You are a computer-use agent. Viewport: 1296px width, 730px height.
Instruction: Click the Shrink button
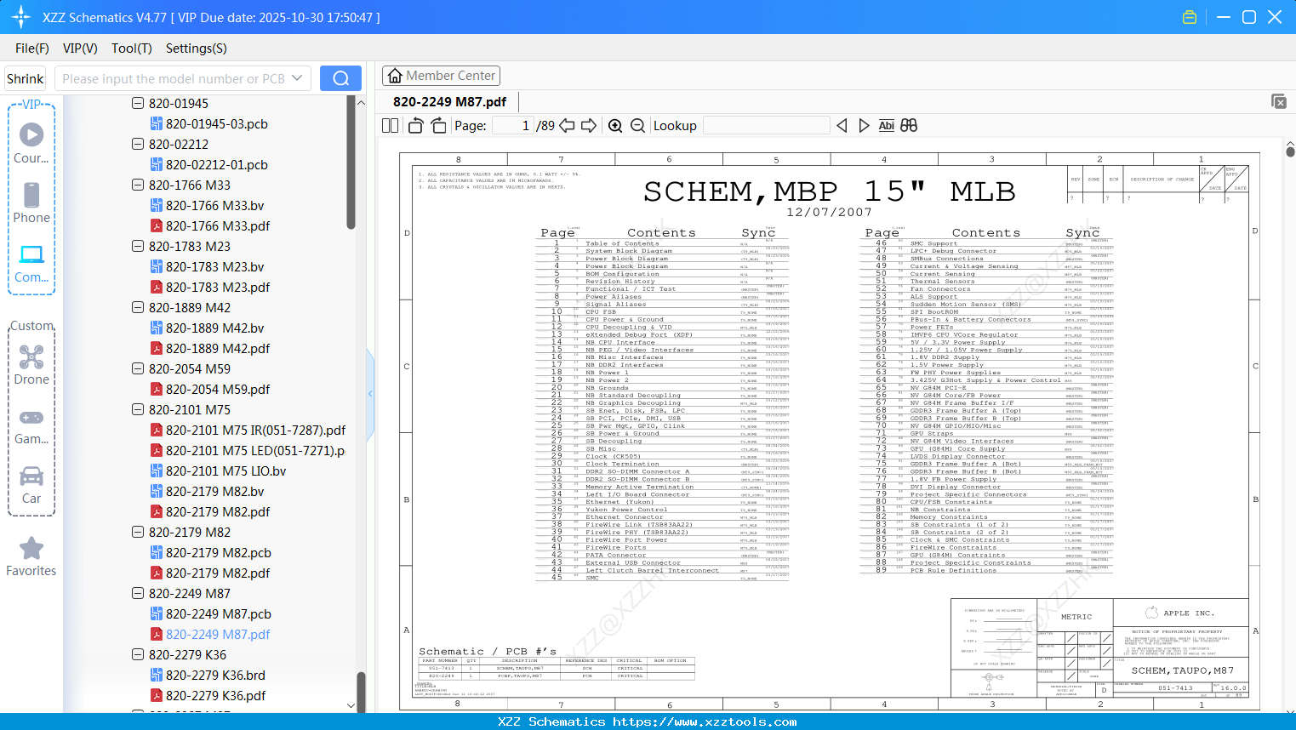click(x=26, y=78)
